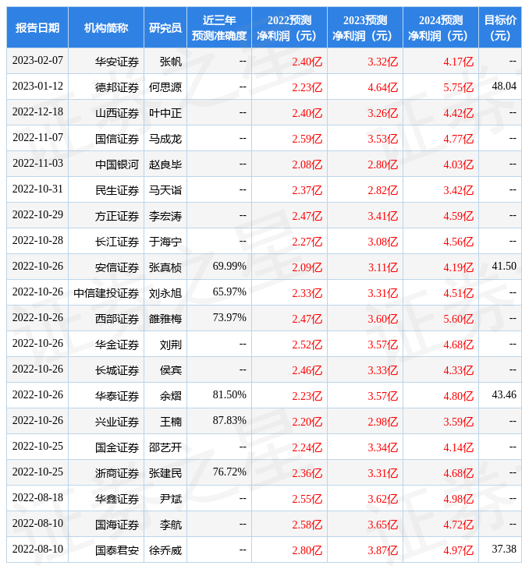The height and width of the screenshot is (569, 522).
Task: Select the 国海证券 institution cell
Action: pos(106,525)
